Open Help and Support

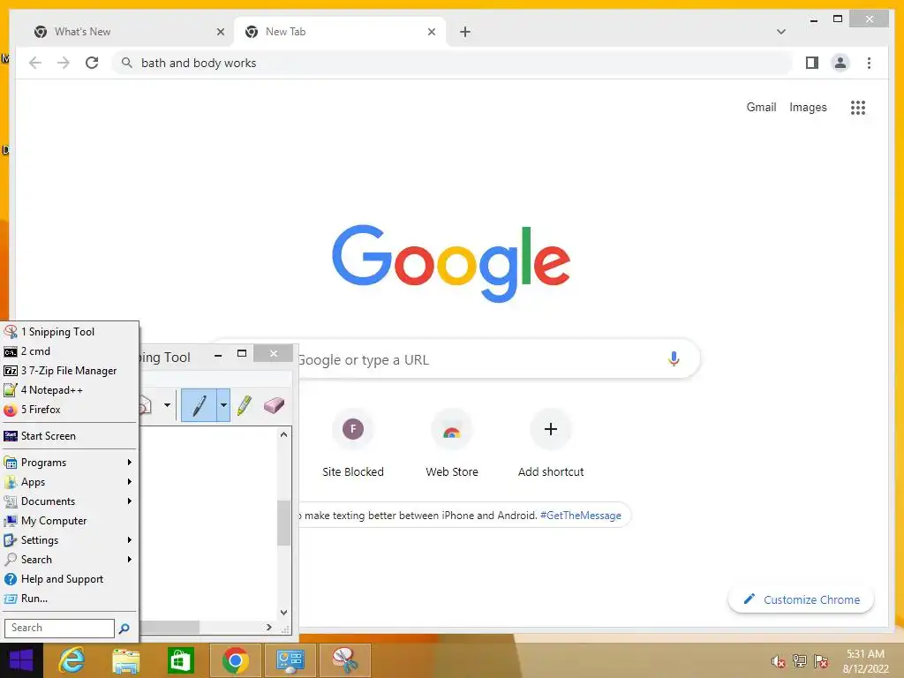coord(70,579)
